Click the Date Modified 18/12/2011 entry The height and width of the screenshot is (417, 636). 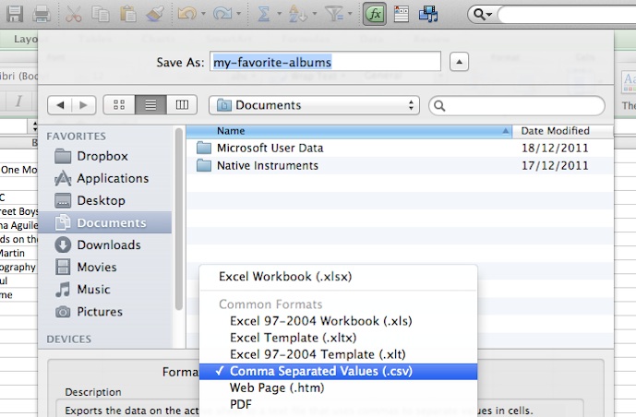555,148
